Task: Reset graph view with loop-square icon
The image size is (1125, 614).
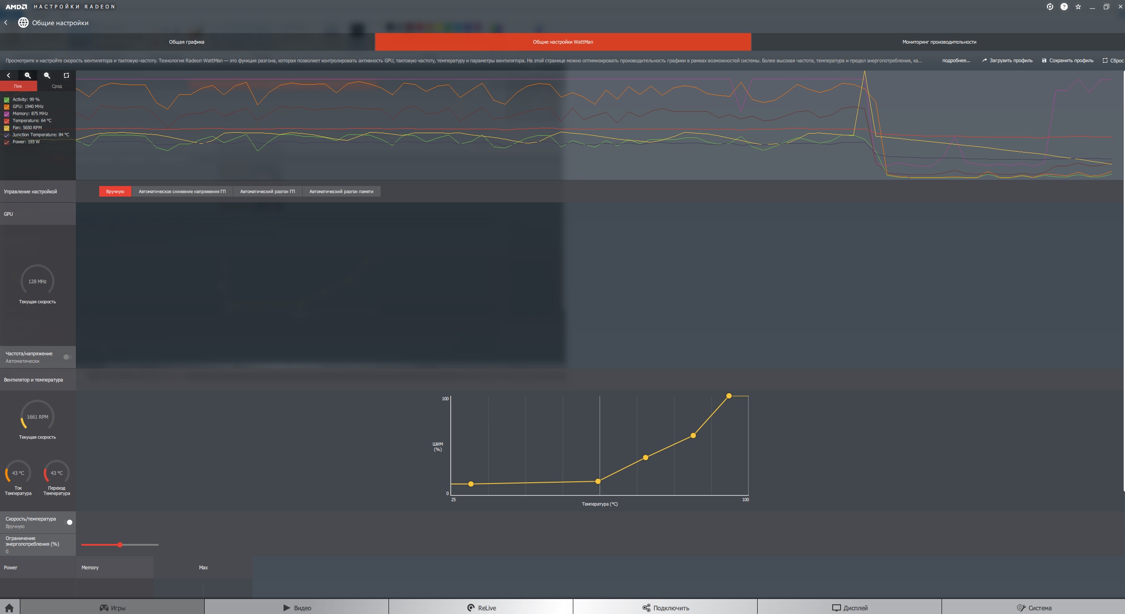Action: pyautogui.click(x=66, y=75)
